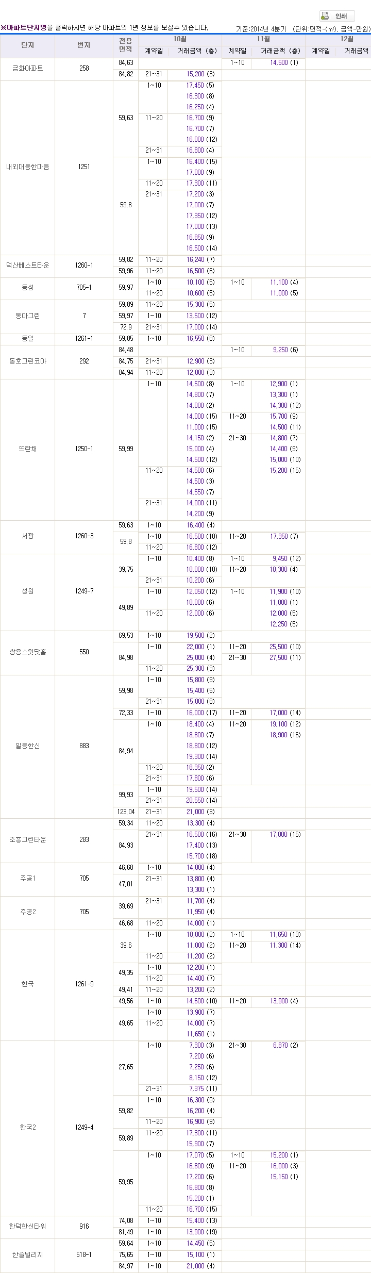
Task: Select the 한국2 complex name
Action: coord(28,1127)
